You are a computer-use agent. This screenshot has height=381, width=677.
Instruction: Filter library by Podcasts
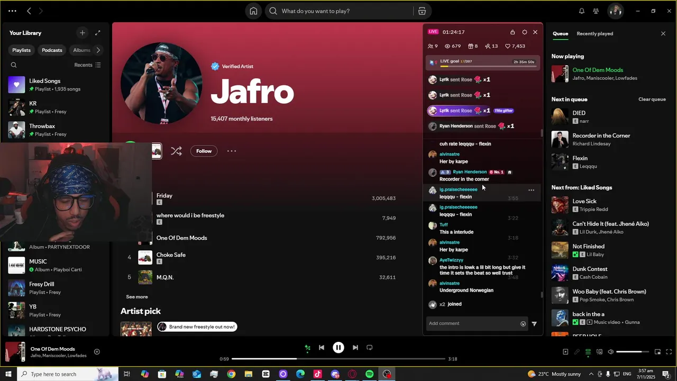click(x=52, y=50)
